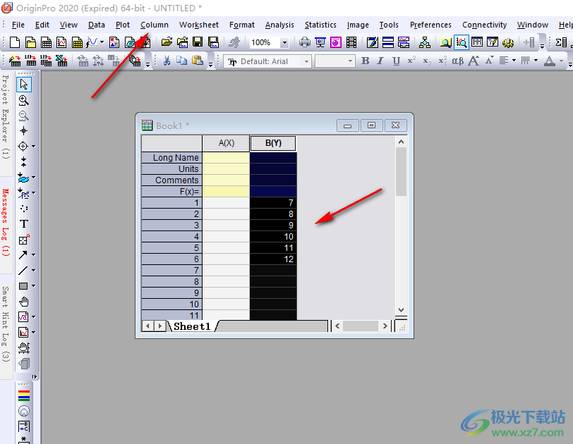Click the F(x)= cell of column A

pos(226,192)
